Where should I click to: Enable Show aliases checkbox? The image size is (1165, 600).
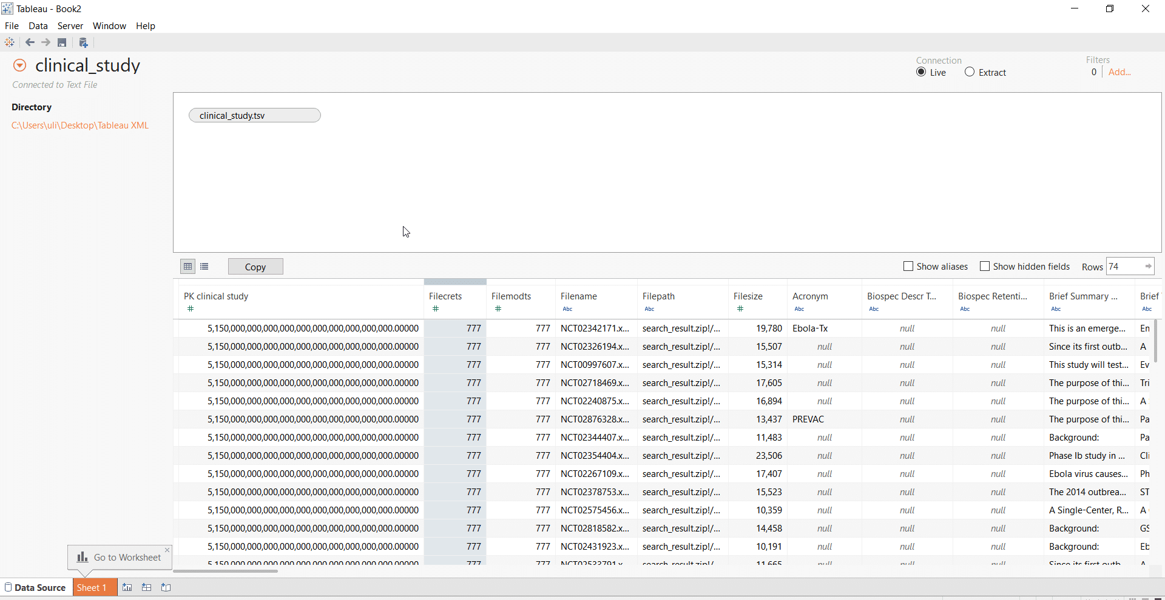[x=908, y=267]
